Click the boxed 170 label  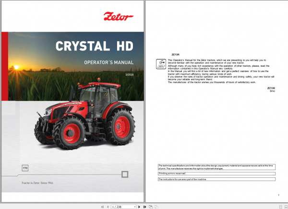click(x=25, y=168)
